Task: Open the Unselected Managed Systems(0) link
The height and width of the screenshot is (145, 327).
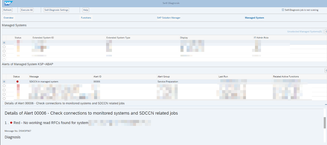Action: [x=304, y=32]
